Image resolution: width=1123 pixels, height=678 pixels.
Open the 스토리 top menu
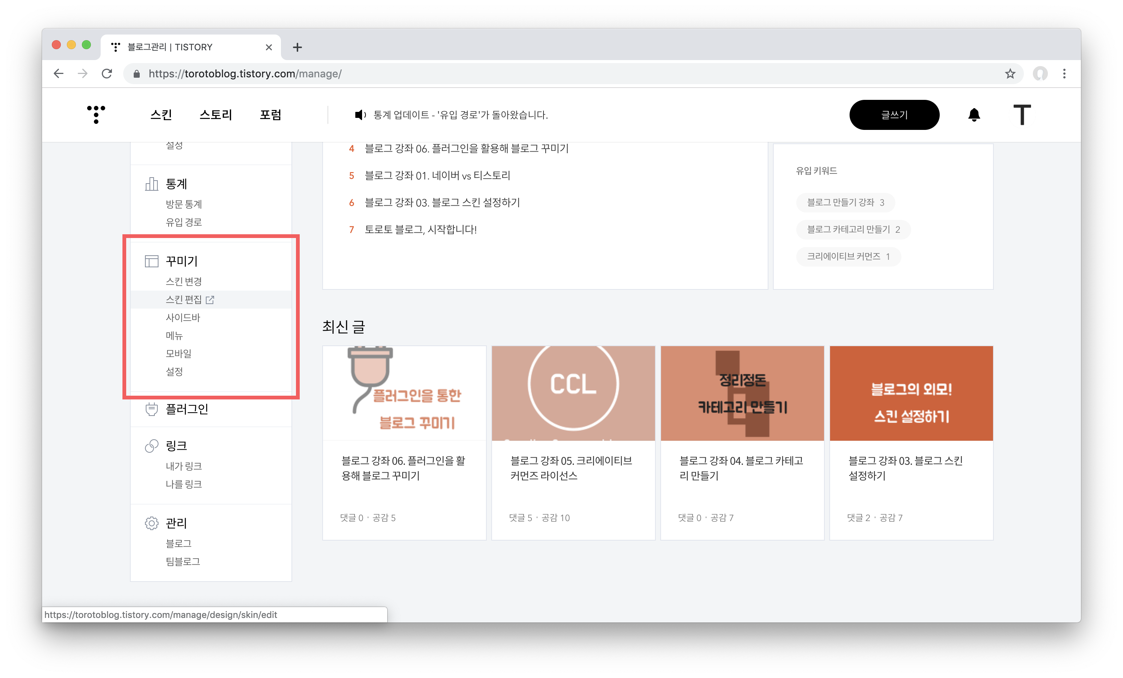tap(216, 115)
